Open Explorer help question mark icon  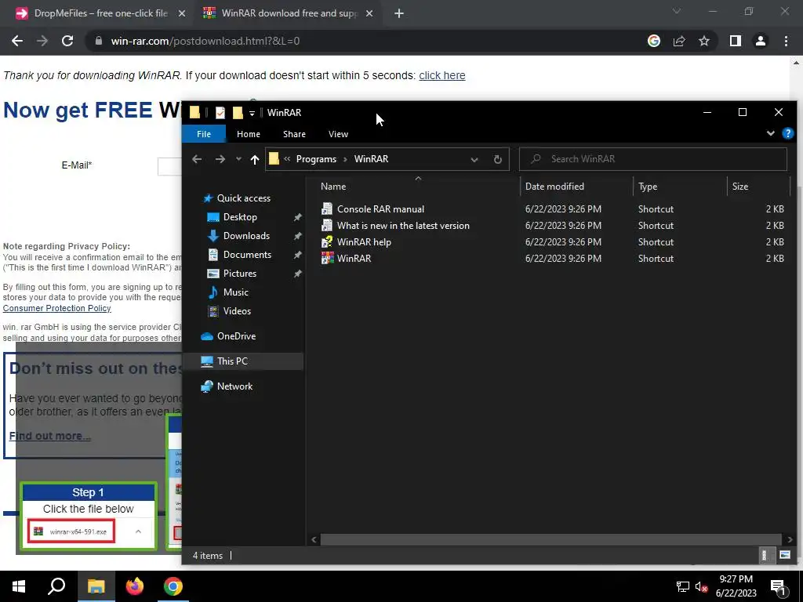pos(787,134)
